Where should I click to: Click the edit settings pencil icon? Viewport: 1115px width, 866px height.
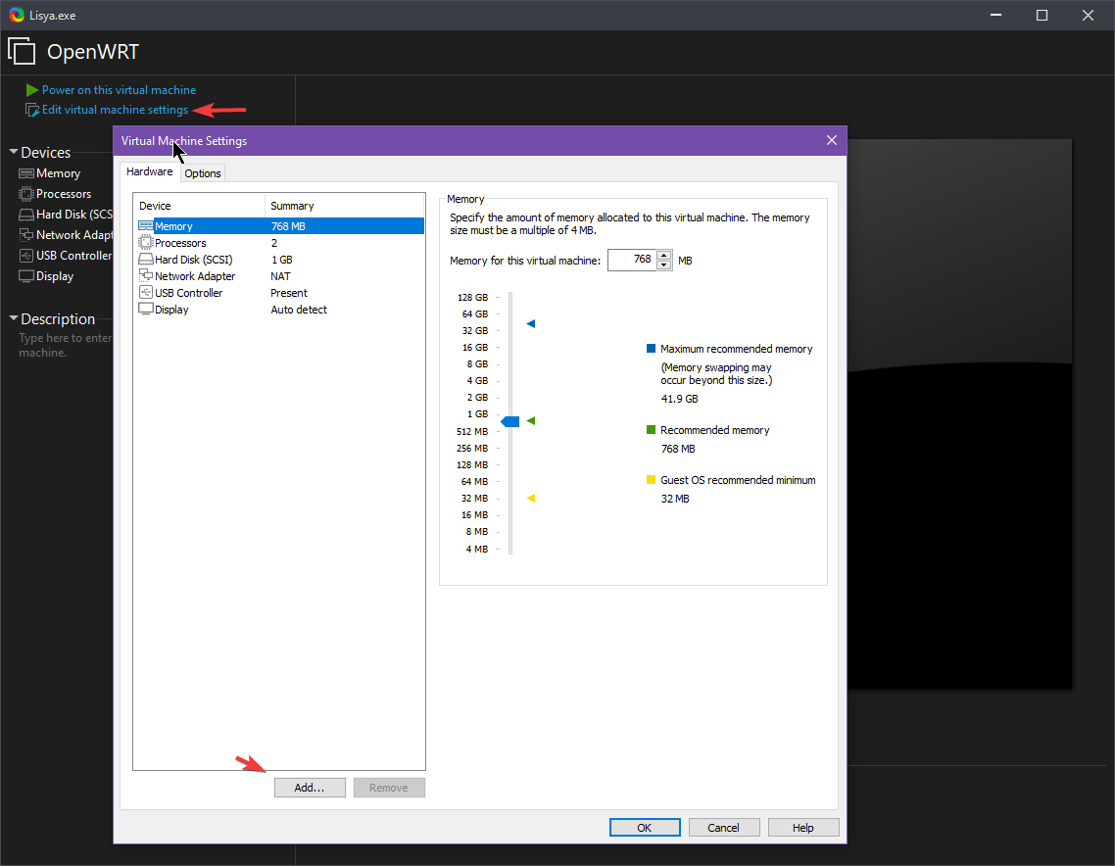tap(32, 110)
